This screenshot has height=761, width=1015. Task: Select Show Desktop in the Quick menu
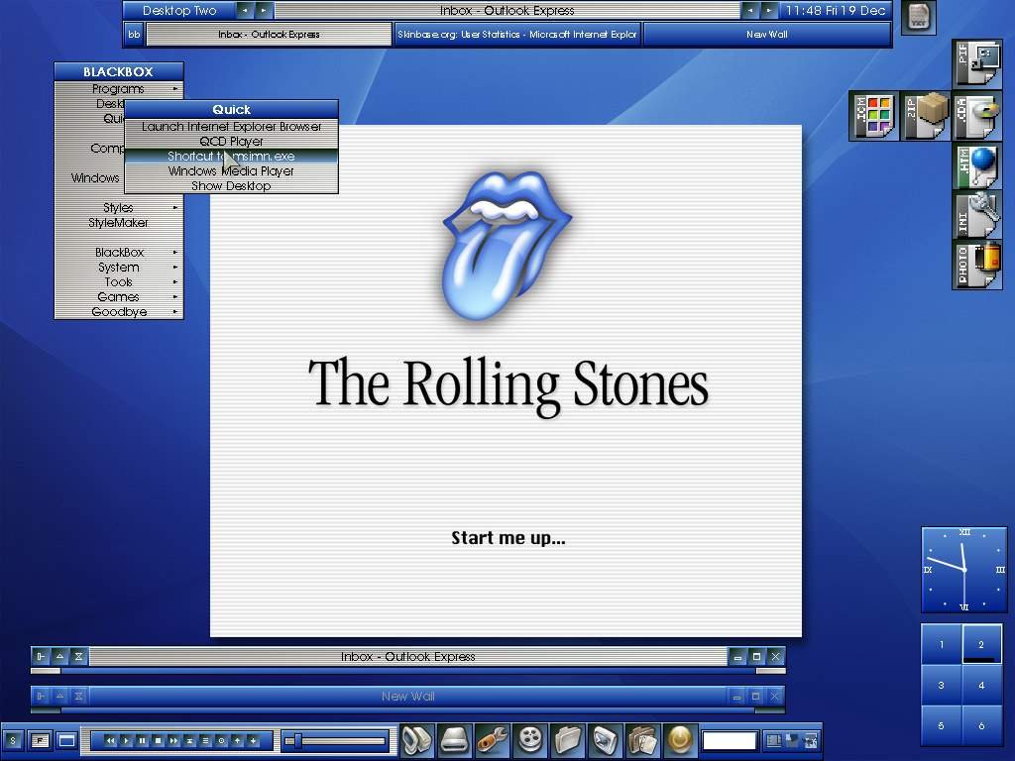click(x=231, y=185)
